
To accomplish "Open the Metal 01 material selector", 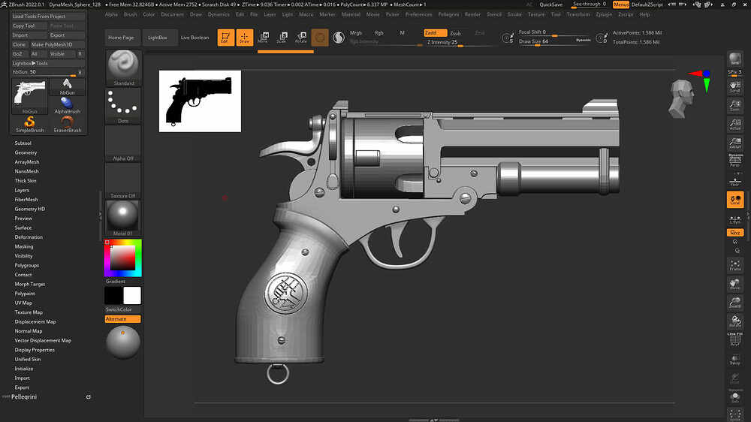I will point(123,218).
